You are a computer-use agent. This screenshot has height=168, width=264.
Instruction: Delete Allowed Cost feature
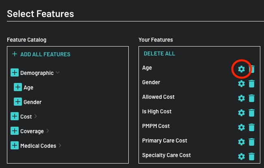[x=252, y=98]
